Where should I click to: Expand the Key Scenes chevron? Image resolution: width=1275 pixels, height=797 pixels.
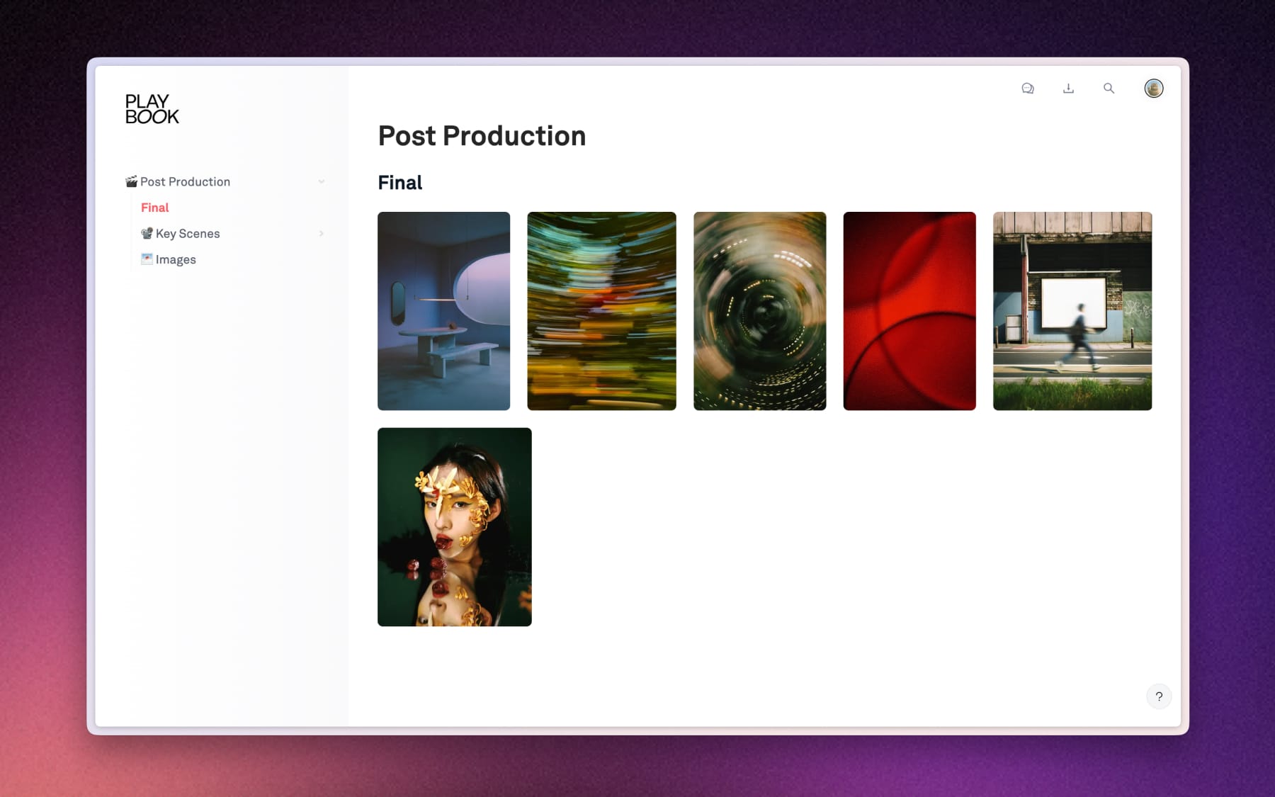pos(321,233)
